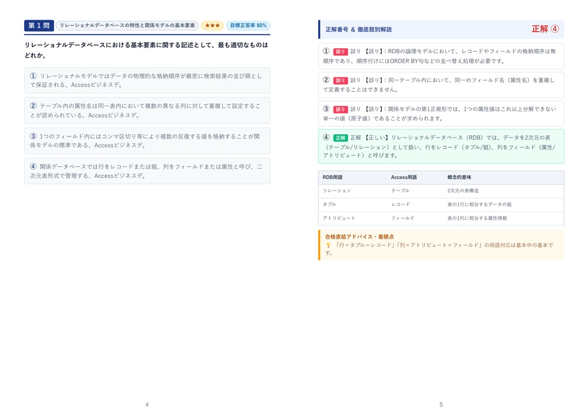Click page number 5 at the bottom

(x=441, y=404)
